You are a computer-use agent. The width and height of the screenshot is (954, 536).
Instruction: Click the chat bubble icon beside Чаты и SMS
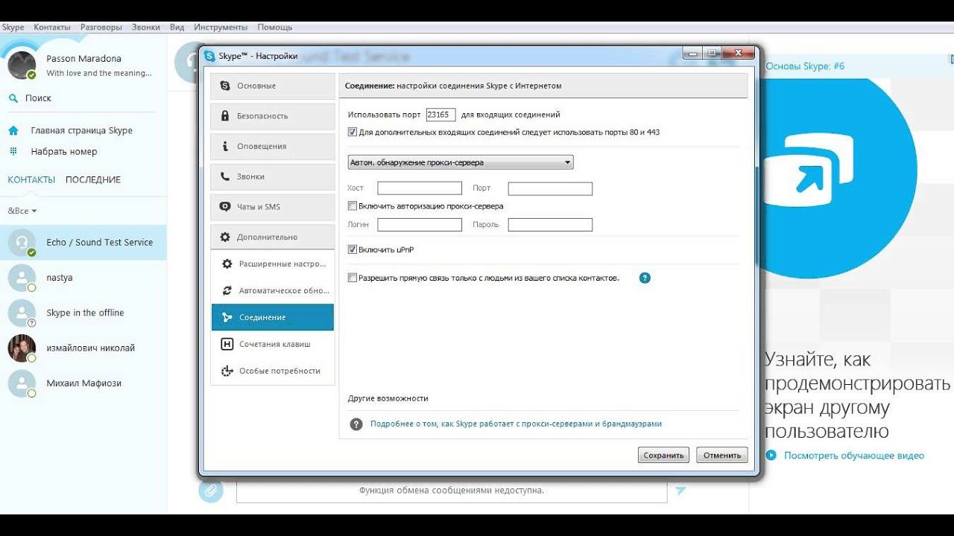tap(225, 207)
